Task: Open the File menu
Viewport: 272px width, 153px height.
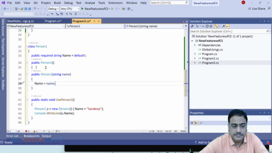Action: point(9,3)
